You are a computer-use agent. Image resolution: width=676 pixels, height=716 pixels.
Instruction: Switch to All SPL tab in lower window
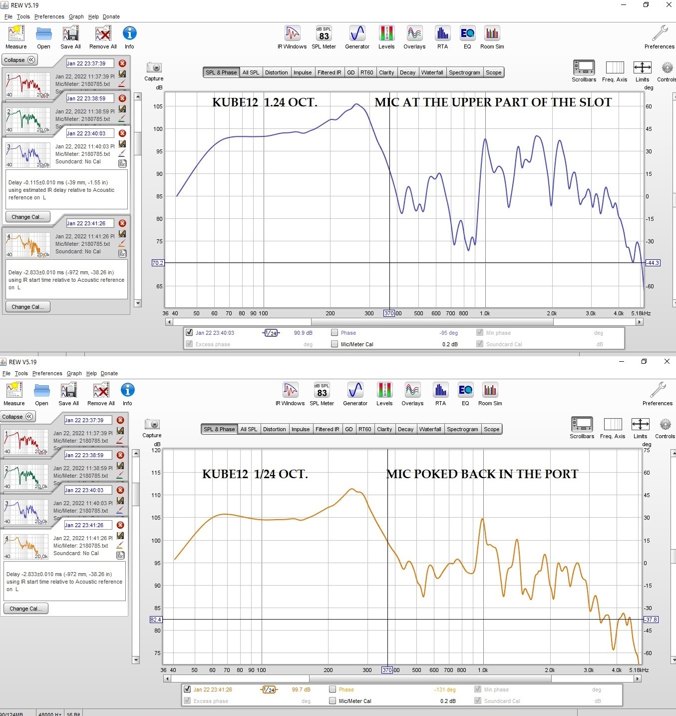249,429
